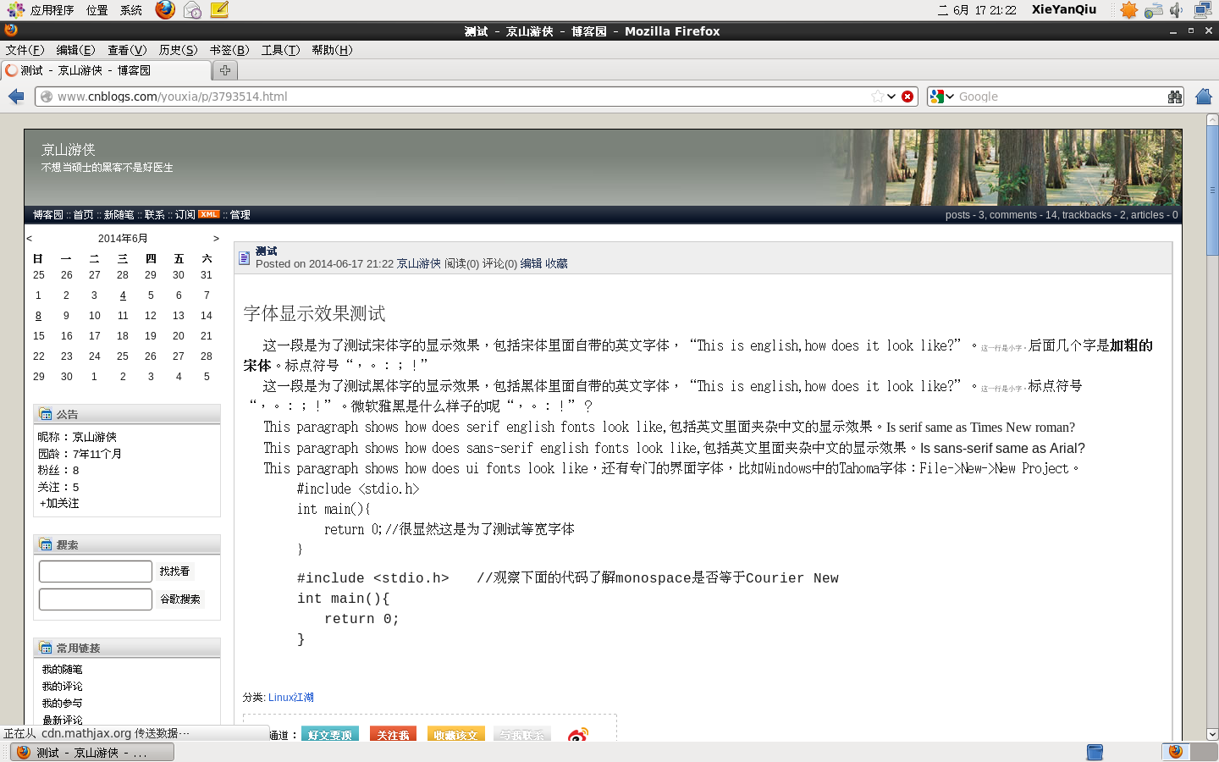Click the +加关注 link
Screen dimensions: 1219x762
pyautogui.click(x=59, y=504)
